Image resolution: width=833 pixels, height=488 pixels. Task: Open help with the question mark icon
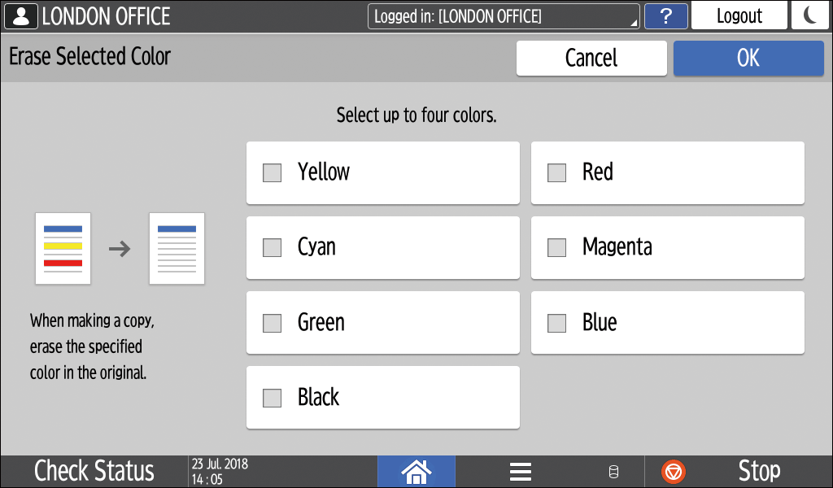[665, 15]
